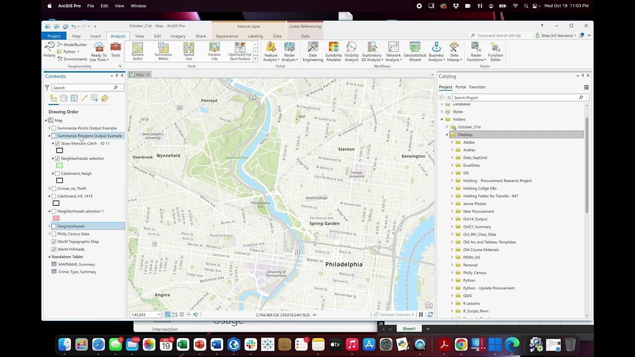Open the Data Engineering view

click(313, 52)
